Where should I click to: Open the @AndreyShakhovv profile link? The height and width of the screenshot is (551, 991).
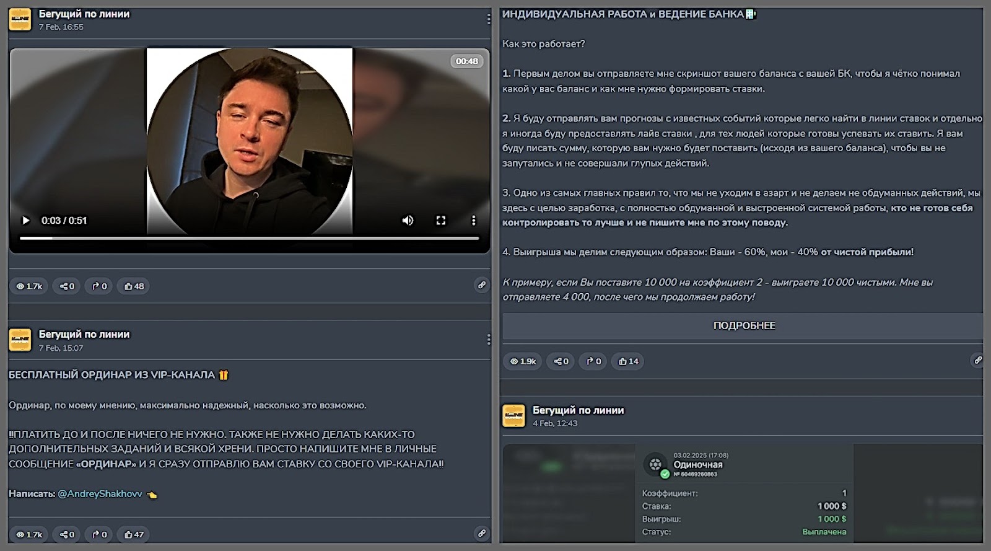(100, 494)
